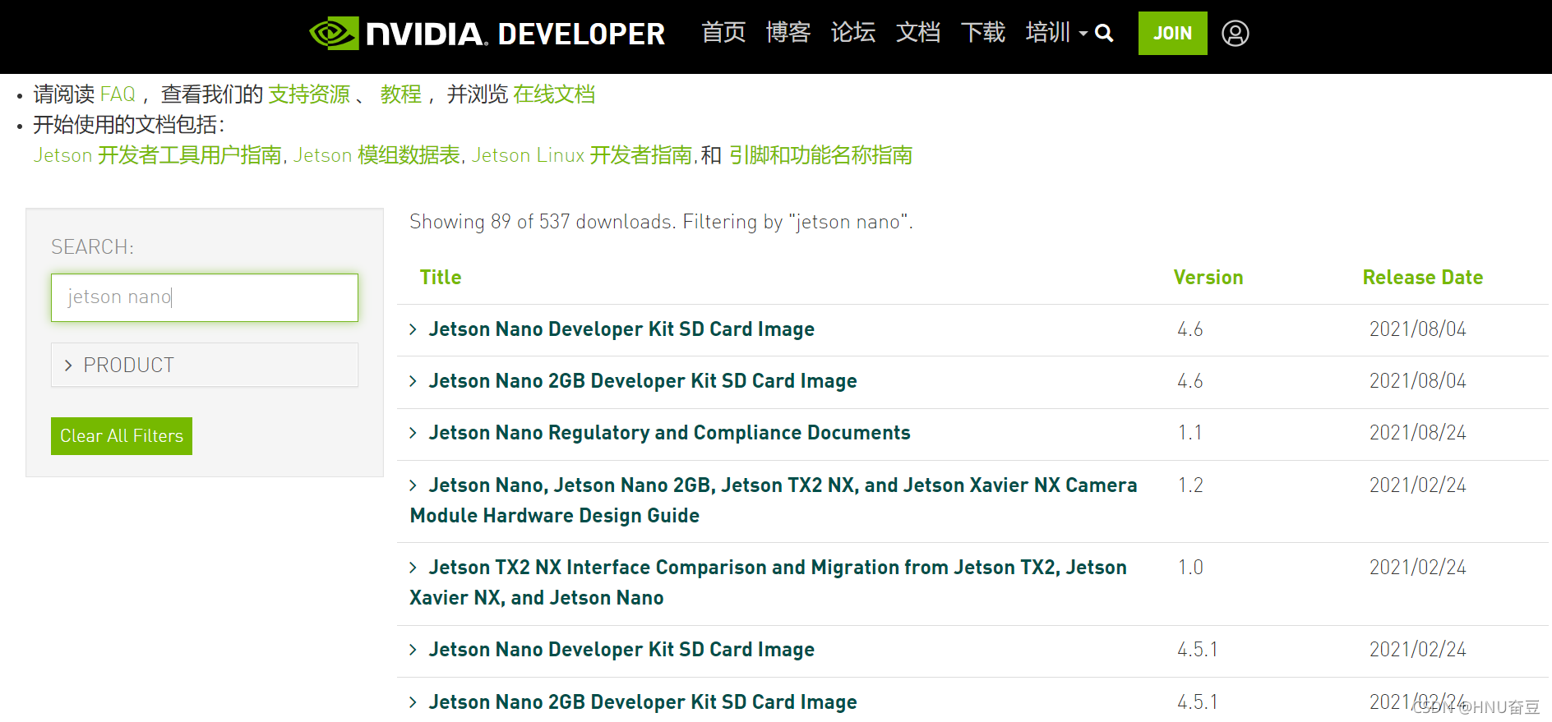Open Jetson 开发者工具用户指南 link
The height and width of the screenshot is (722, 1552).
pos(157,155)
